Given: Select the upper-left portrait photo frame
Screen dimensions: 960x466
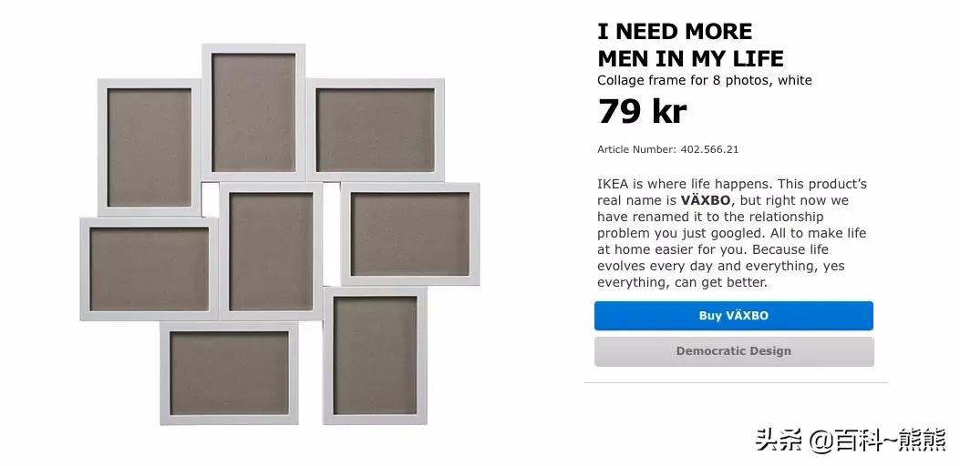Looking at the screenshot, I should coord(150,147).
